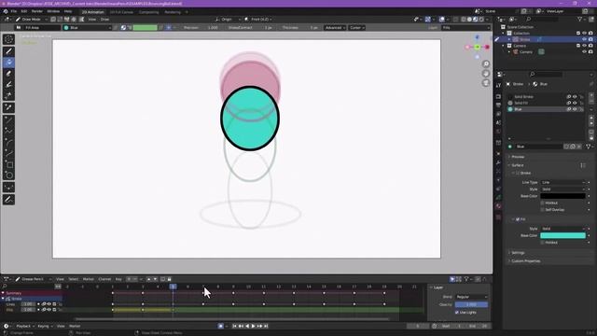Open the Render menu
Viewport: 597px width, 336px height.
coord(37,11)
